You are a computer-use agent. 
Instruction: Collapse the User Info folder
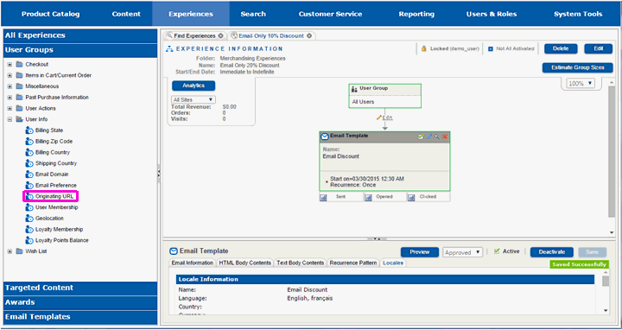(10, 119)
